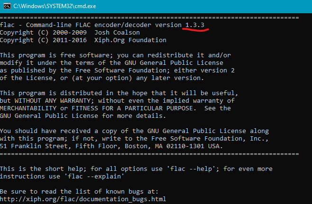This screenshot has width=312, height=204.
Task: Click the cmd.exe icon in the title bar
Action: (6, 6)
